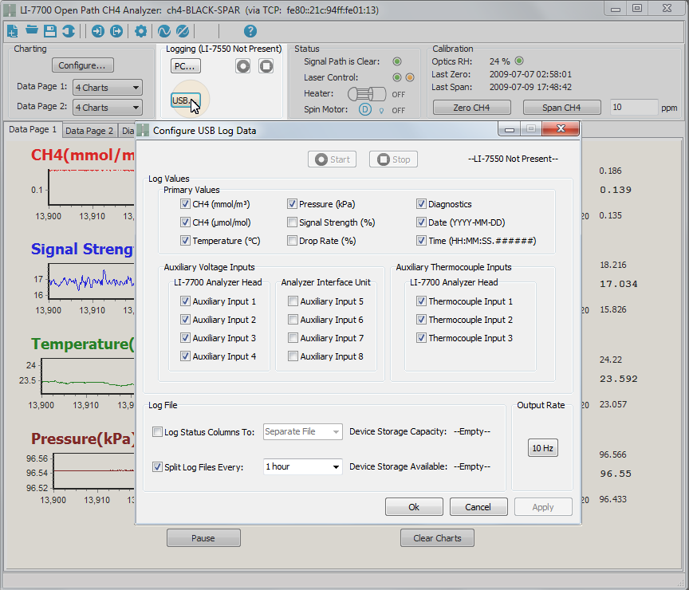Viewport: 689px width, 590px height.
Task: Click the Signal Path is Clear indicator light
Action: point(397,61)
